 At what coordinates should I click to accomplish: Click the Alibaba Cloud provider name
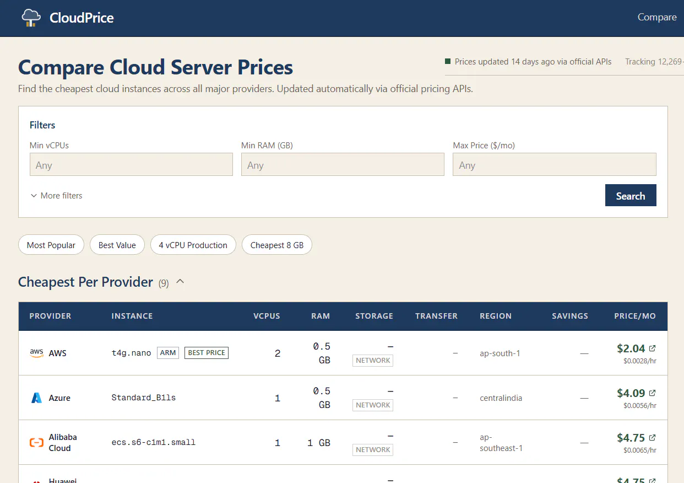tap(63, 442)
